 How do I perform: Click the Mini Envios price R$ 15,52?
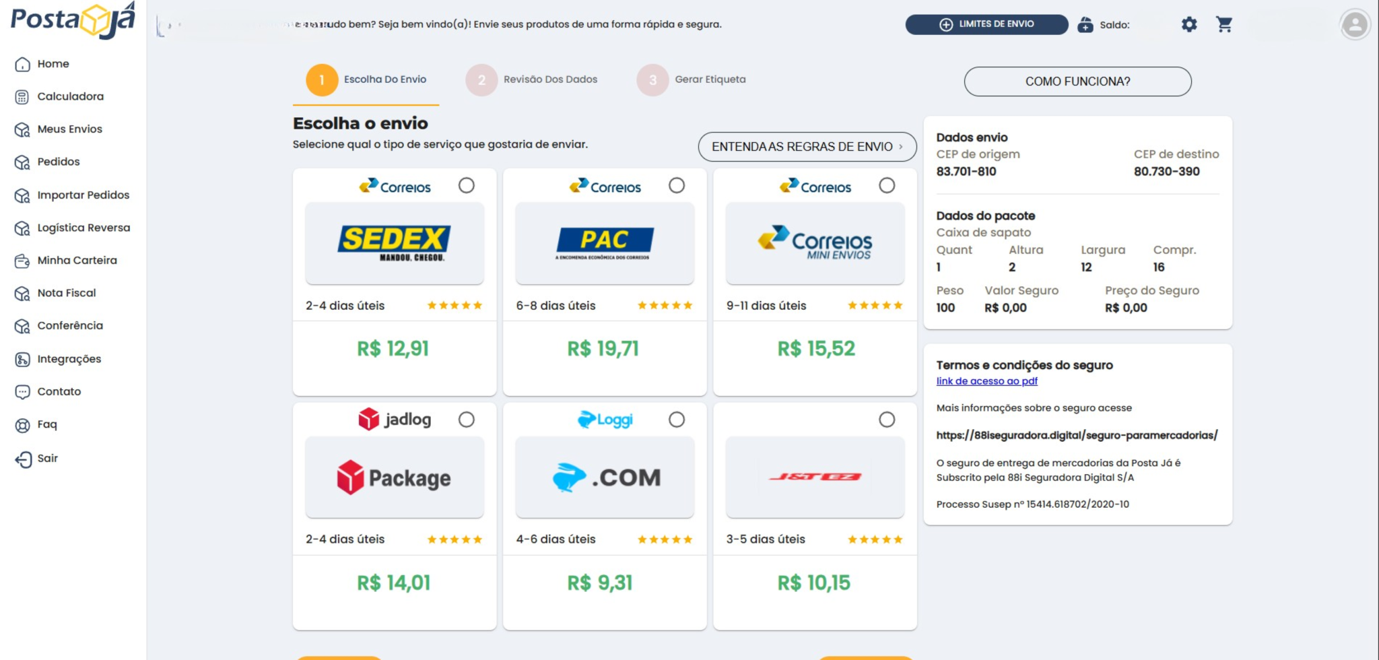(x=816, y=349)
